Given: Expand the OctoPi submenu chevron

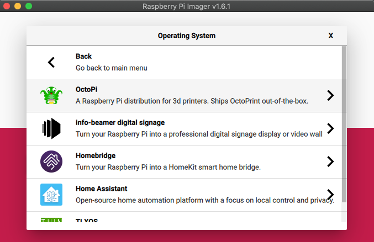Looking at the screenshot, I should (330, 95).
